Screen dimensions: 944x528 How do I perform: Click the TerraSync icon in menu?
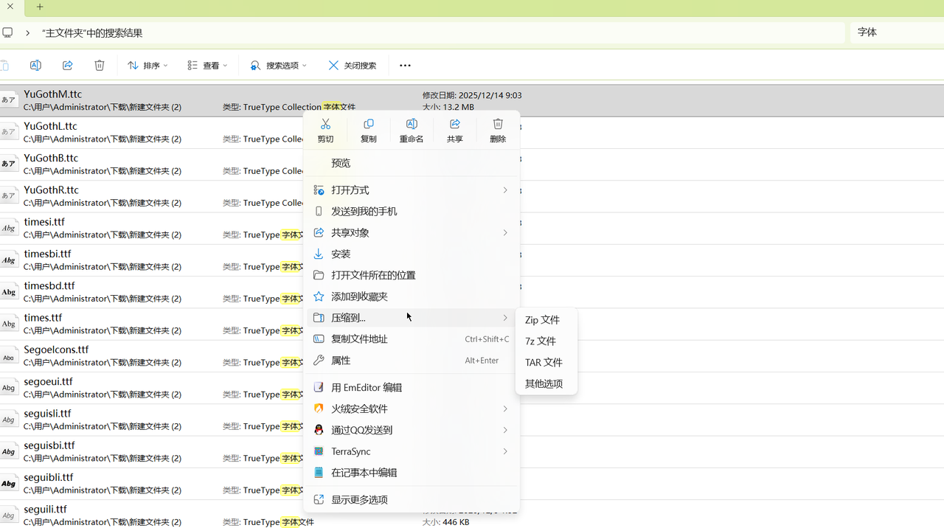pos(319,451)
